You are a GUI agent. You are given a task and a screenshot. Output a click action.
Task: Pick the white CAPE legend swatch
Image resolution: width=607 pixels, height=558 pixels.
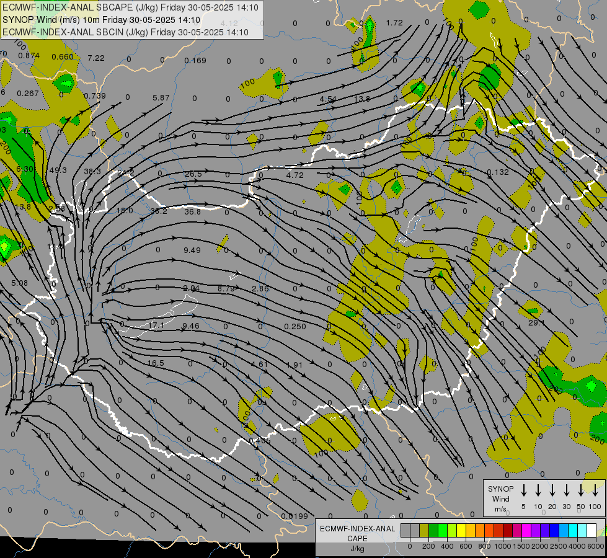(x=591, y=530)
